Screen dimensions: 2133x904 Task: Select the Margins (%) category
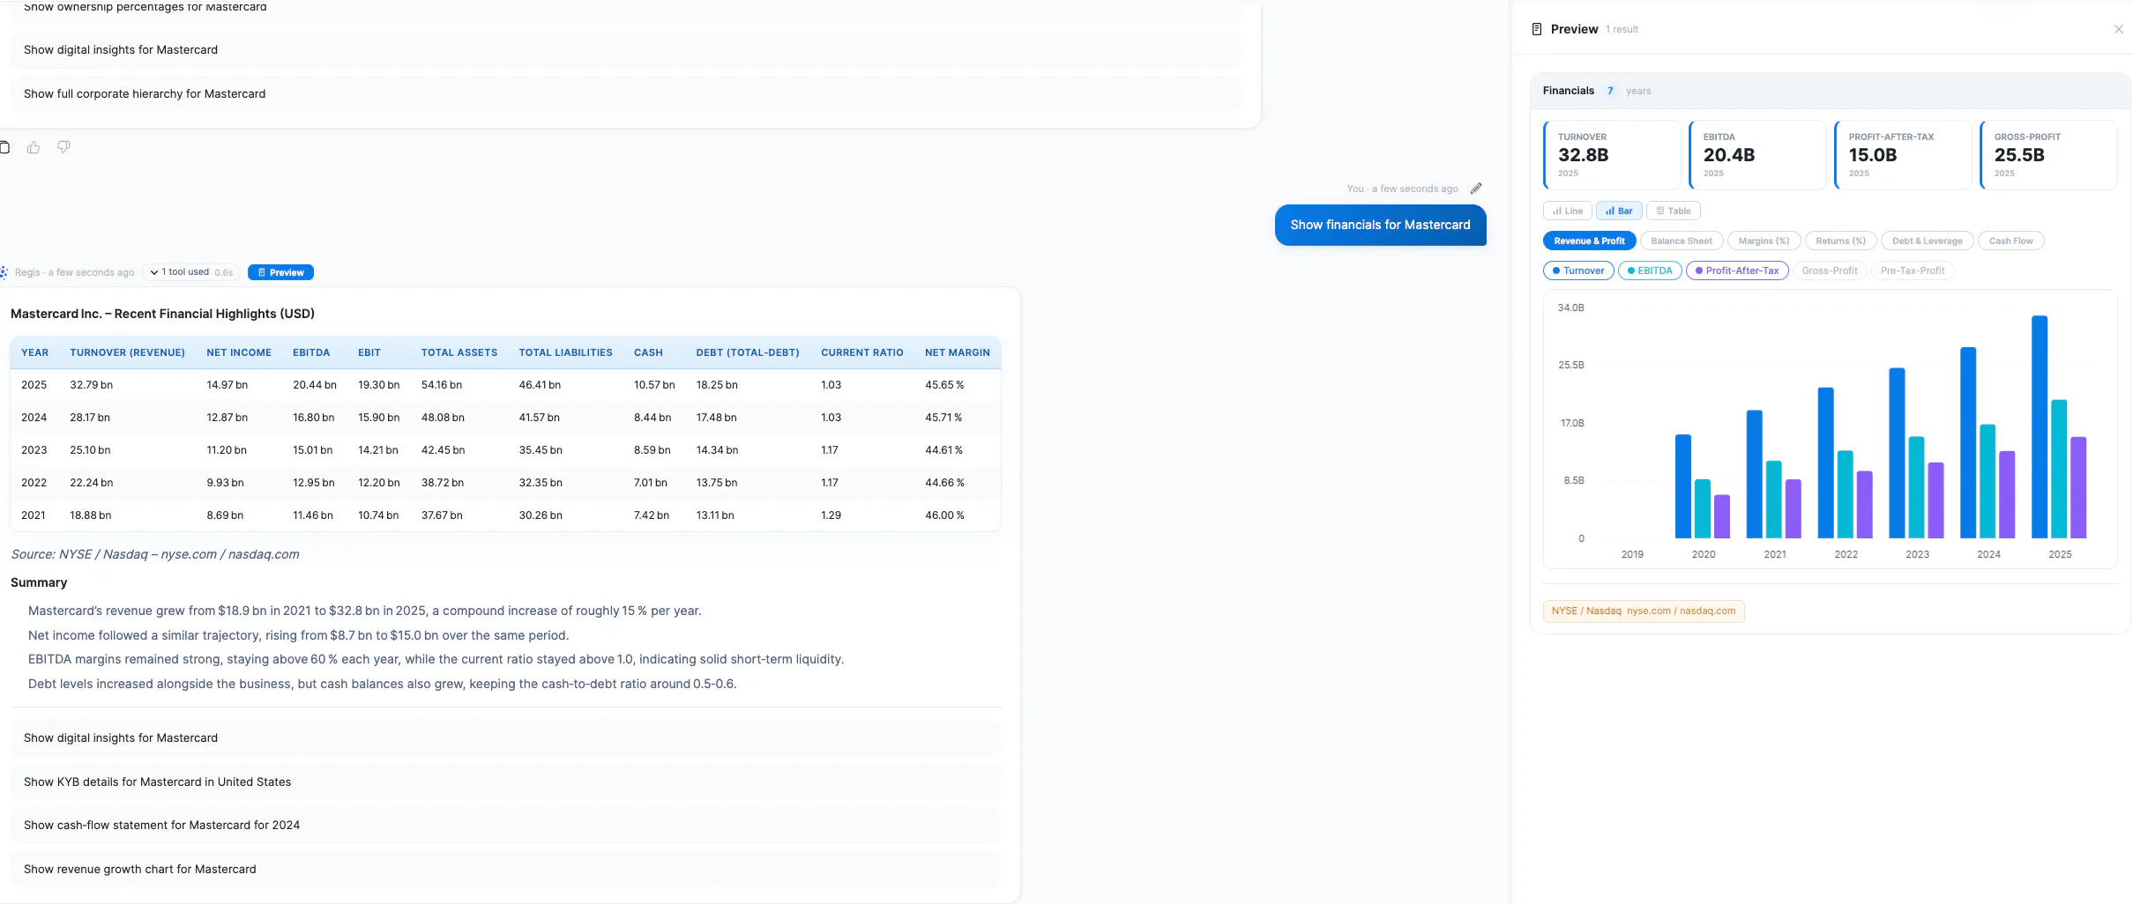1764,241
